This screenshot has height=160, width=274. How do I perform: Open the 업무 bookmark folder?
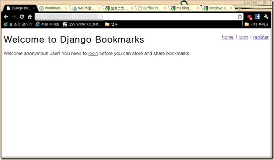click(x=112, y=24)
